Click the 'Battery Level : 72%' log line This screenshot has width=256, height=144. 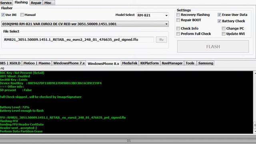pyautogui.click(x=14, y=107)
